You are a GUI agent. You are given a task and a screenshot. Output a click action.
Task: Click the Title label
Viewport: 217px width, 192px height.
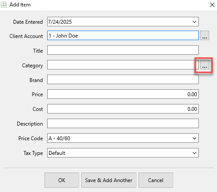pyautogui.click(x=38, y=51)
